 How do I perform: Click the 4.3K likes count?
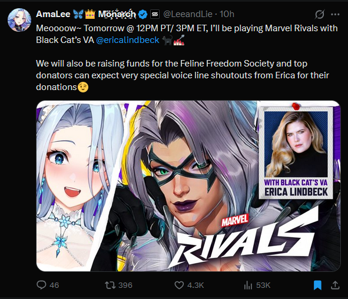coord(195,285)
